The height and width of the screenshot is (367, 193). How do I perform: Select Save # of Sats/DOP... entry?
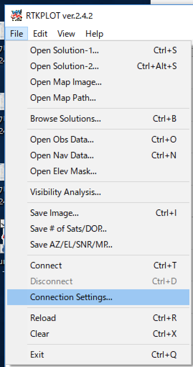98,229
